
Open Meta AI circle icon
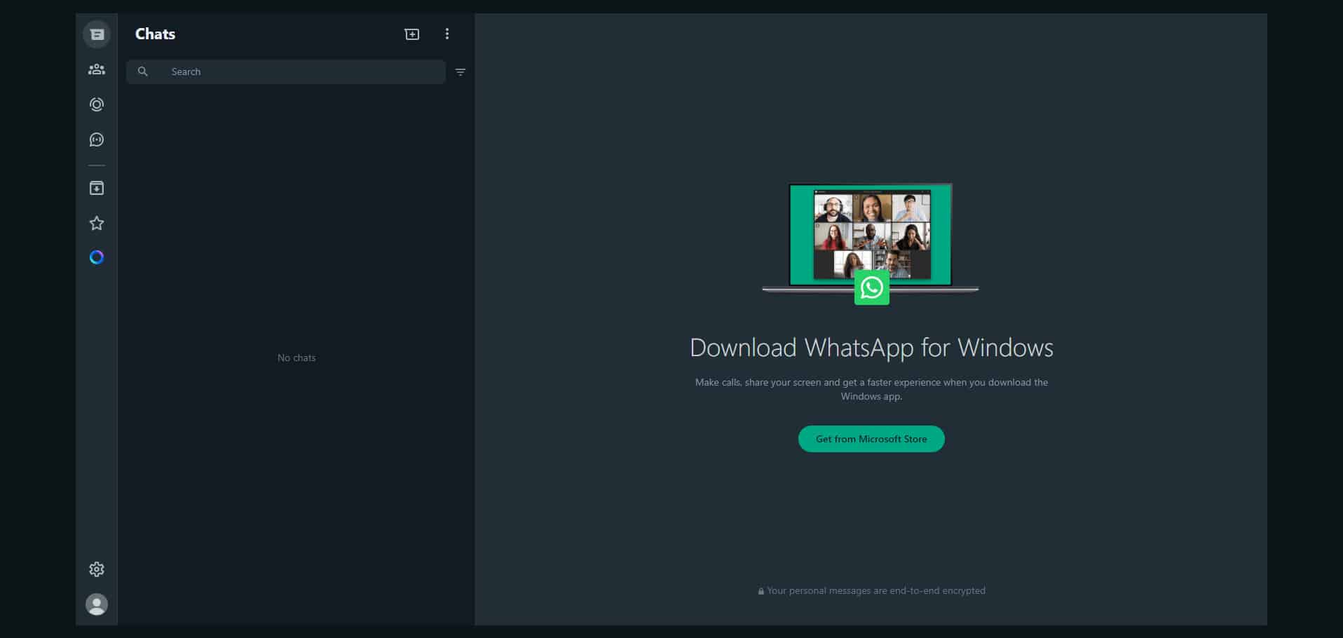[97, 257]
